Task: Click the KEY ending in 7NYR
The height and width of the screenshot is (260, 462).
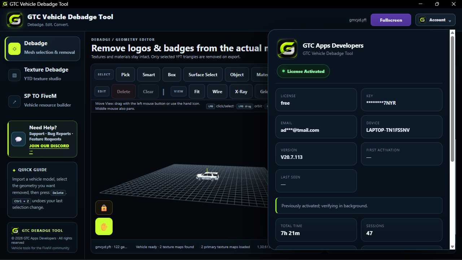Action: 402,100
